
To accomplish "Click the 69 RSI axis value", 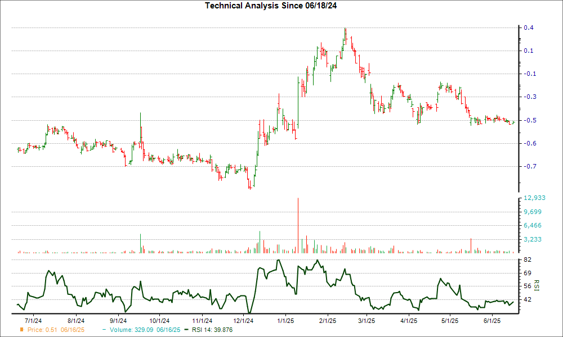I will tap(528, 274).
